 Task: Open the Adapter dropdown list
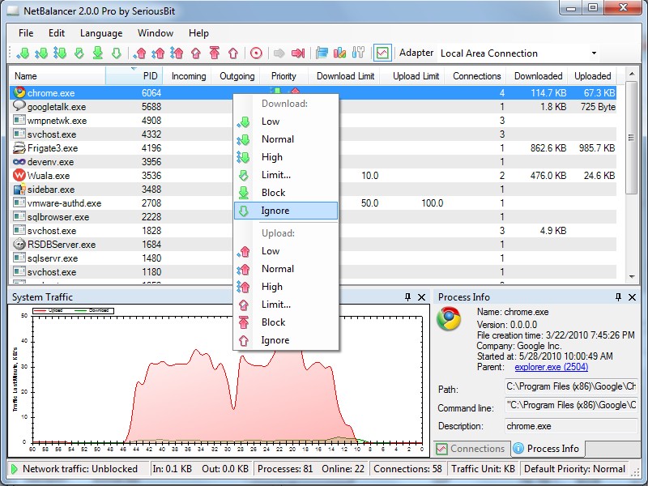tap(594, 53)
